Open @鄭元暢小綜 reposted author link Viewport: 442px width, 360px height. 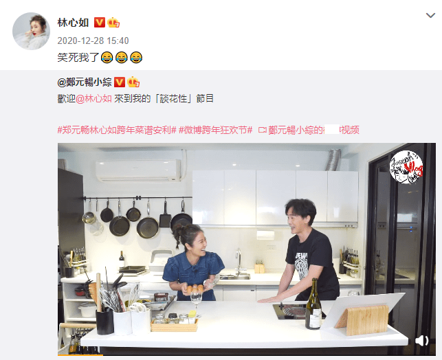point(85,82)
